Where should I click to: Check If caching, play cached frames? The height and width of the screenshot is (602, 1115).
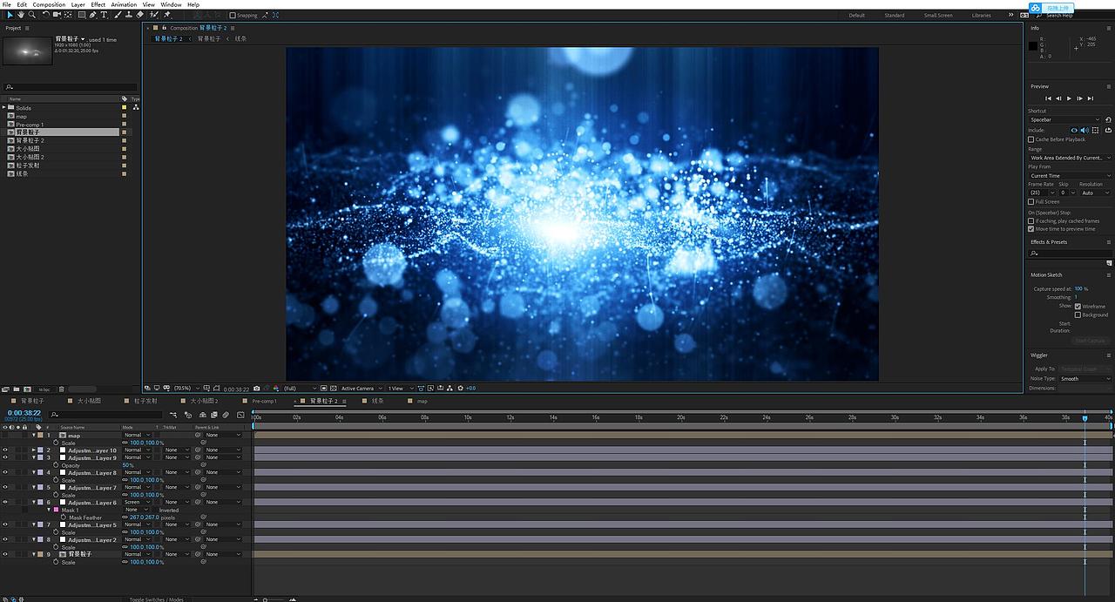[1031, 220]
